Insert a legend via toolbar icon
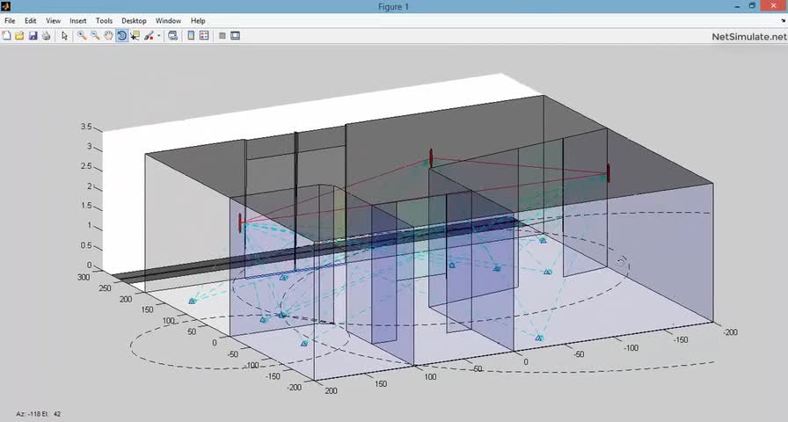This screenshot has width=788, height=422. click(204, 36)
